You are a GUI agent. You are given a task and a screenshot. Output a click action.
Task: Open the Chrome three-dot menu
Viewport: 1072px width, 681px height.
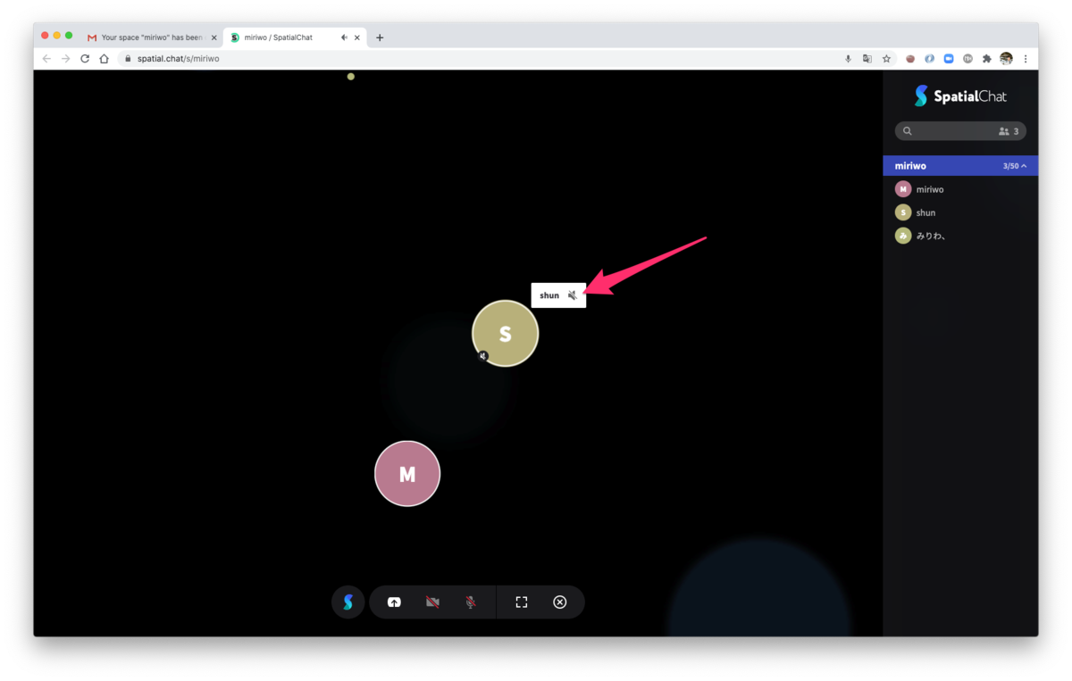click(1025, 59)
